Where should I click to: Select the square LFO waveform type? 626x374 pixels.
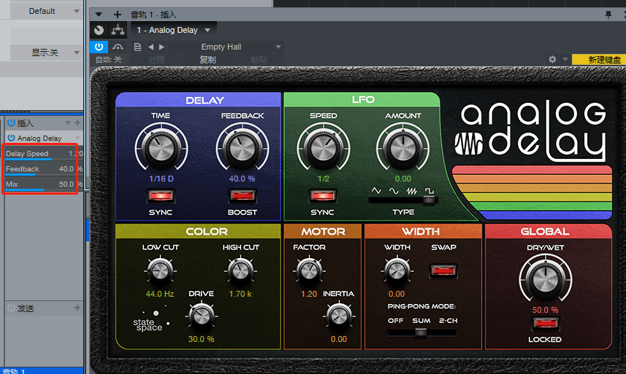[x=430, y=191]
